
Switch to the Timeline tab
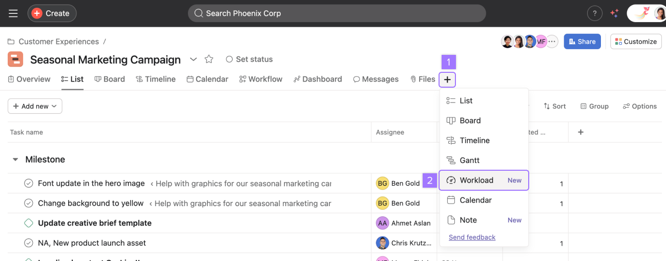click(156, 79)
